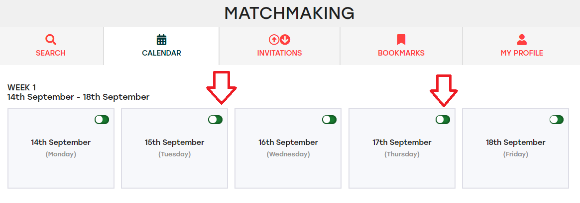The image size is (580, 203).
Task: Toggle availability for 14th September
Action: point(102,120)
